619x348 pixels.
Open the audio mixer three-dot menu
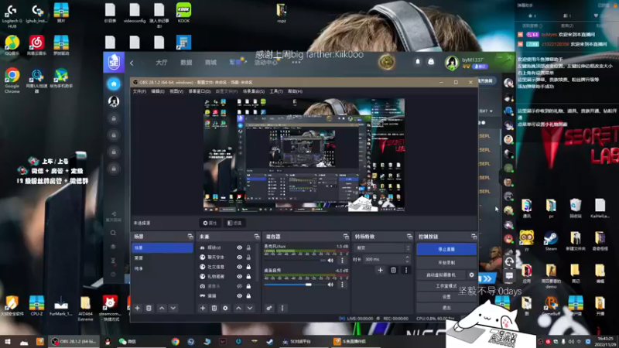point(282,308)
